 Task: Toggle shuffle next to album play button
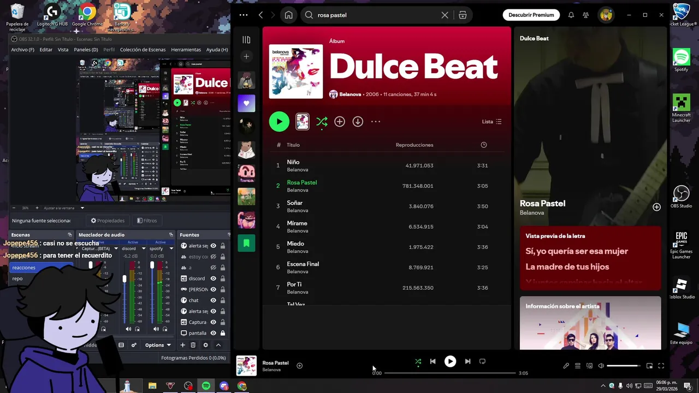(x=322, y=122)
